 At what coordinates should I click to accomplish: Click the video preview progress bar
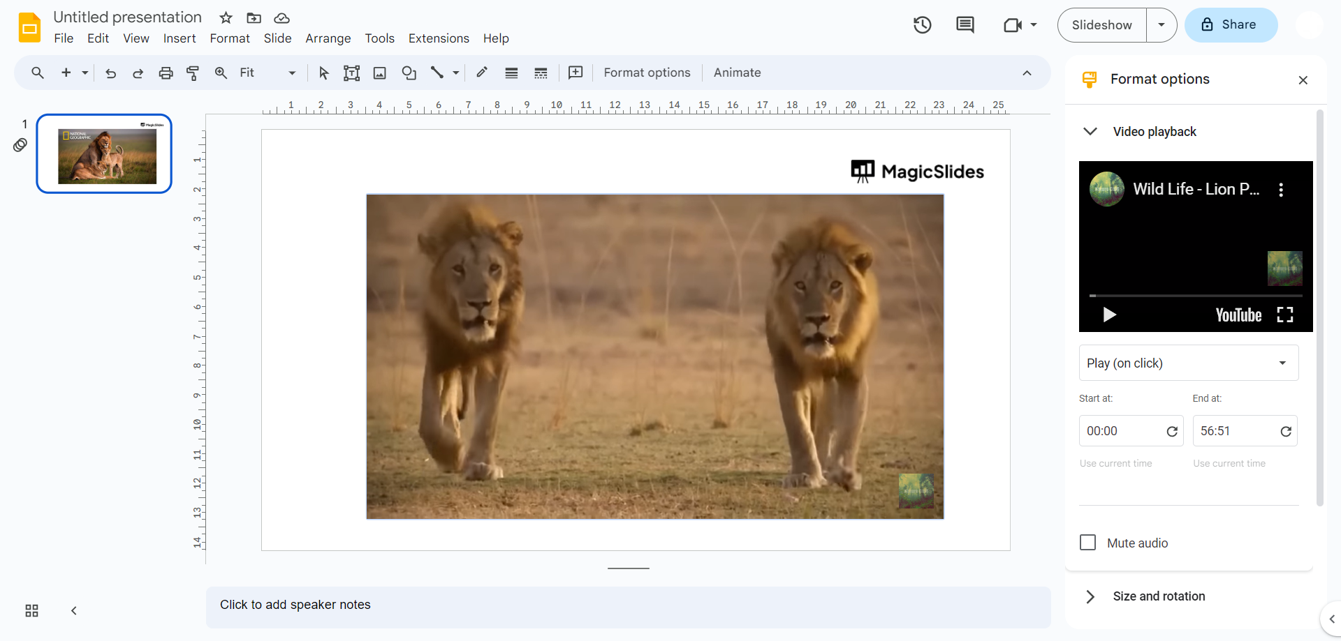[x=1195, y=296]
